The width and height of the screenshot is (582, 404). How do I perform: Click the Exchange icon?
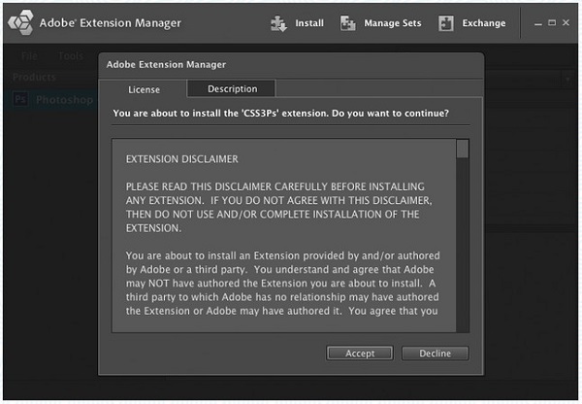click(x=446, y=23)
